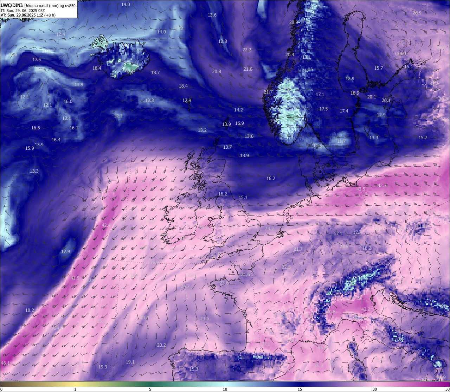
Task: Pick the navy color band above the '15' label
Action: pos(300,384)
